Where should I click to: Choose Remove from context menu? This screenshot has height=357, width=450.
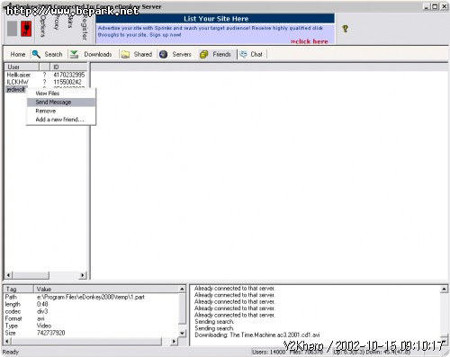tap(61, 111)
